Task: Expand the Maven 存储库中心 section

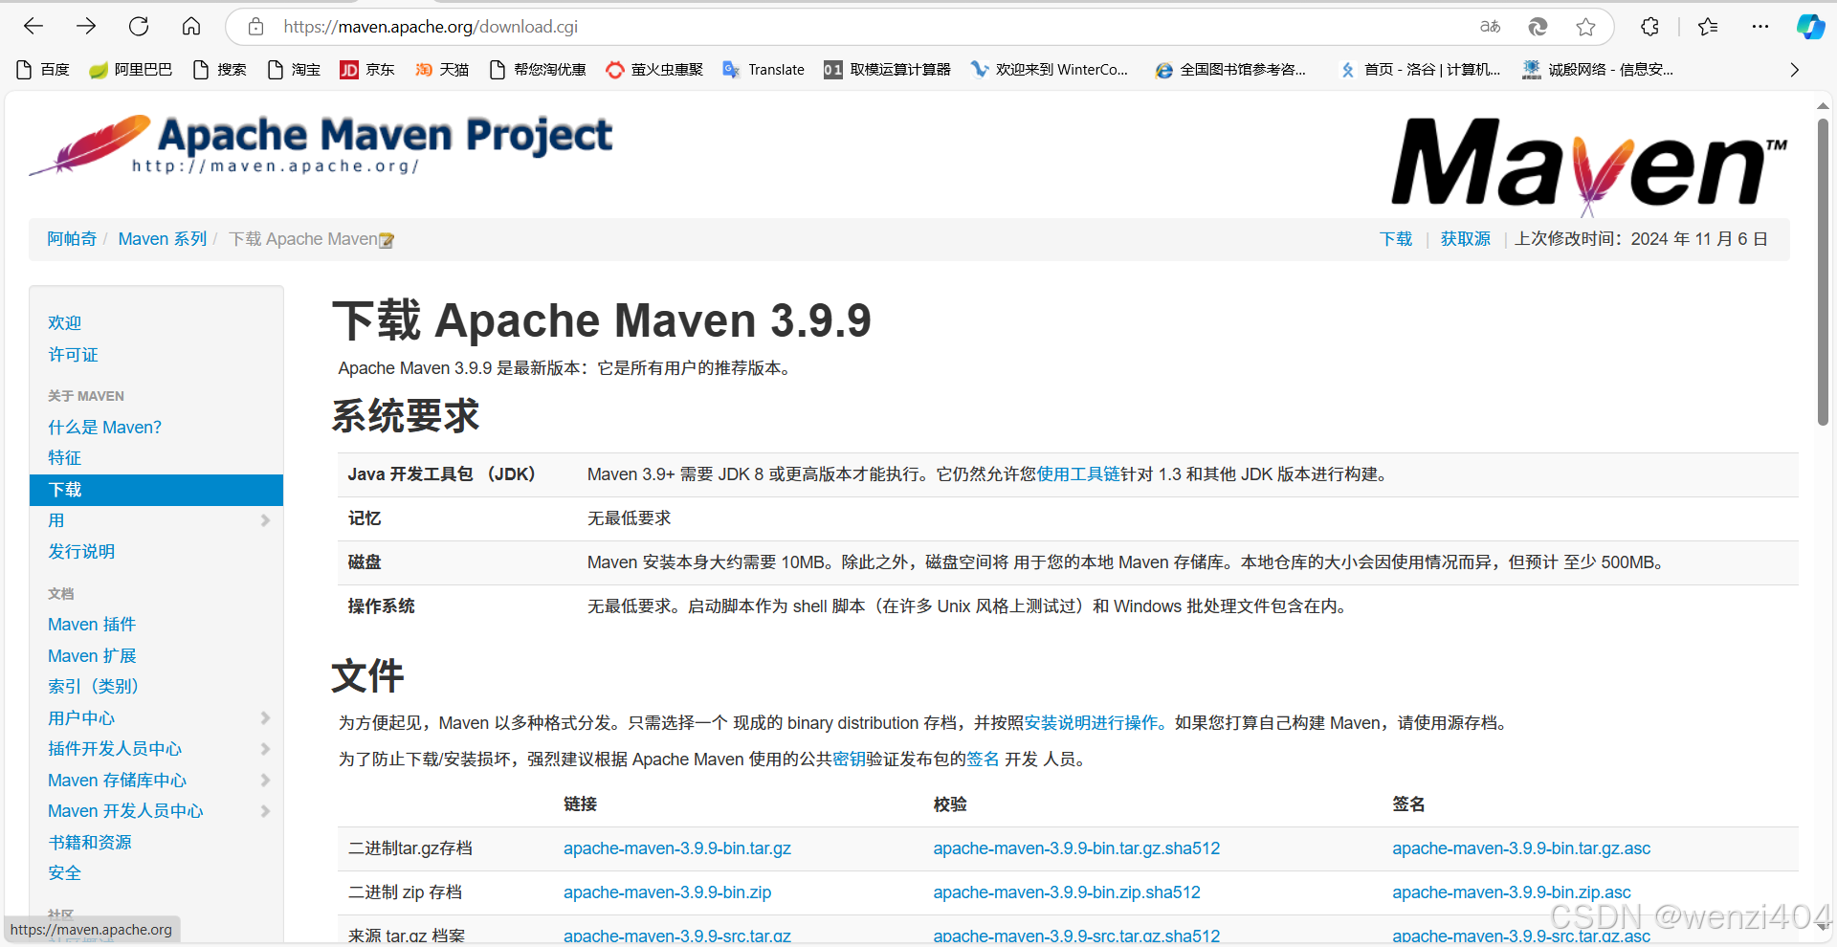Action: tap(117, 780)
